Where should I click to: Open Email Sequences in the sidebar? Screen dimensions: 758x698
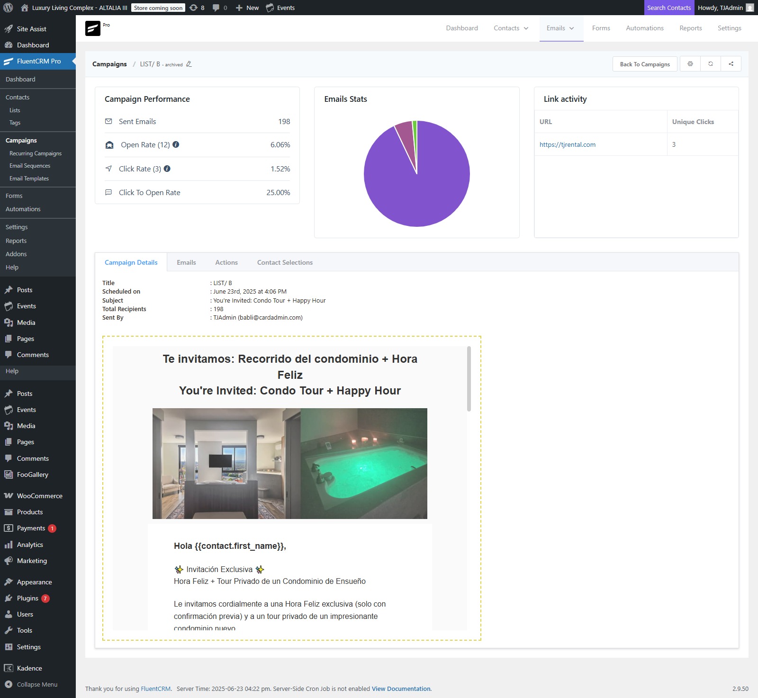[30, 166]
